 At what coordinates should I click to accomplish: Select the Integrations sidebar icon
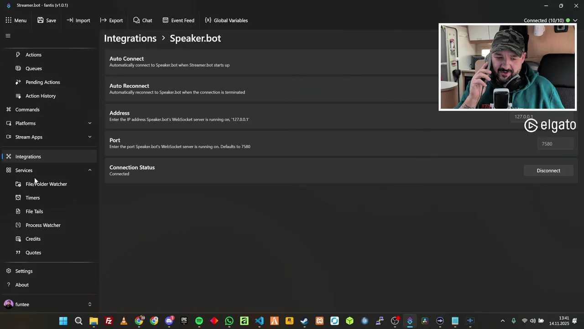tap(8, 157)
